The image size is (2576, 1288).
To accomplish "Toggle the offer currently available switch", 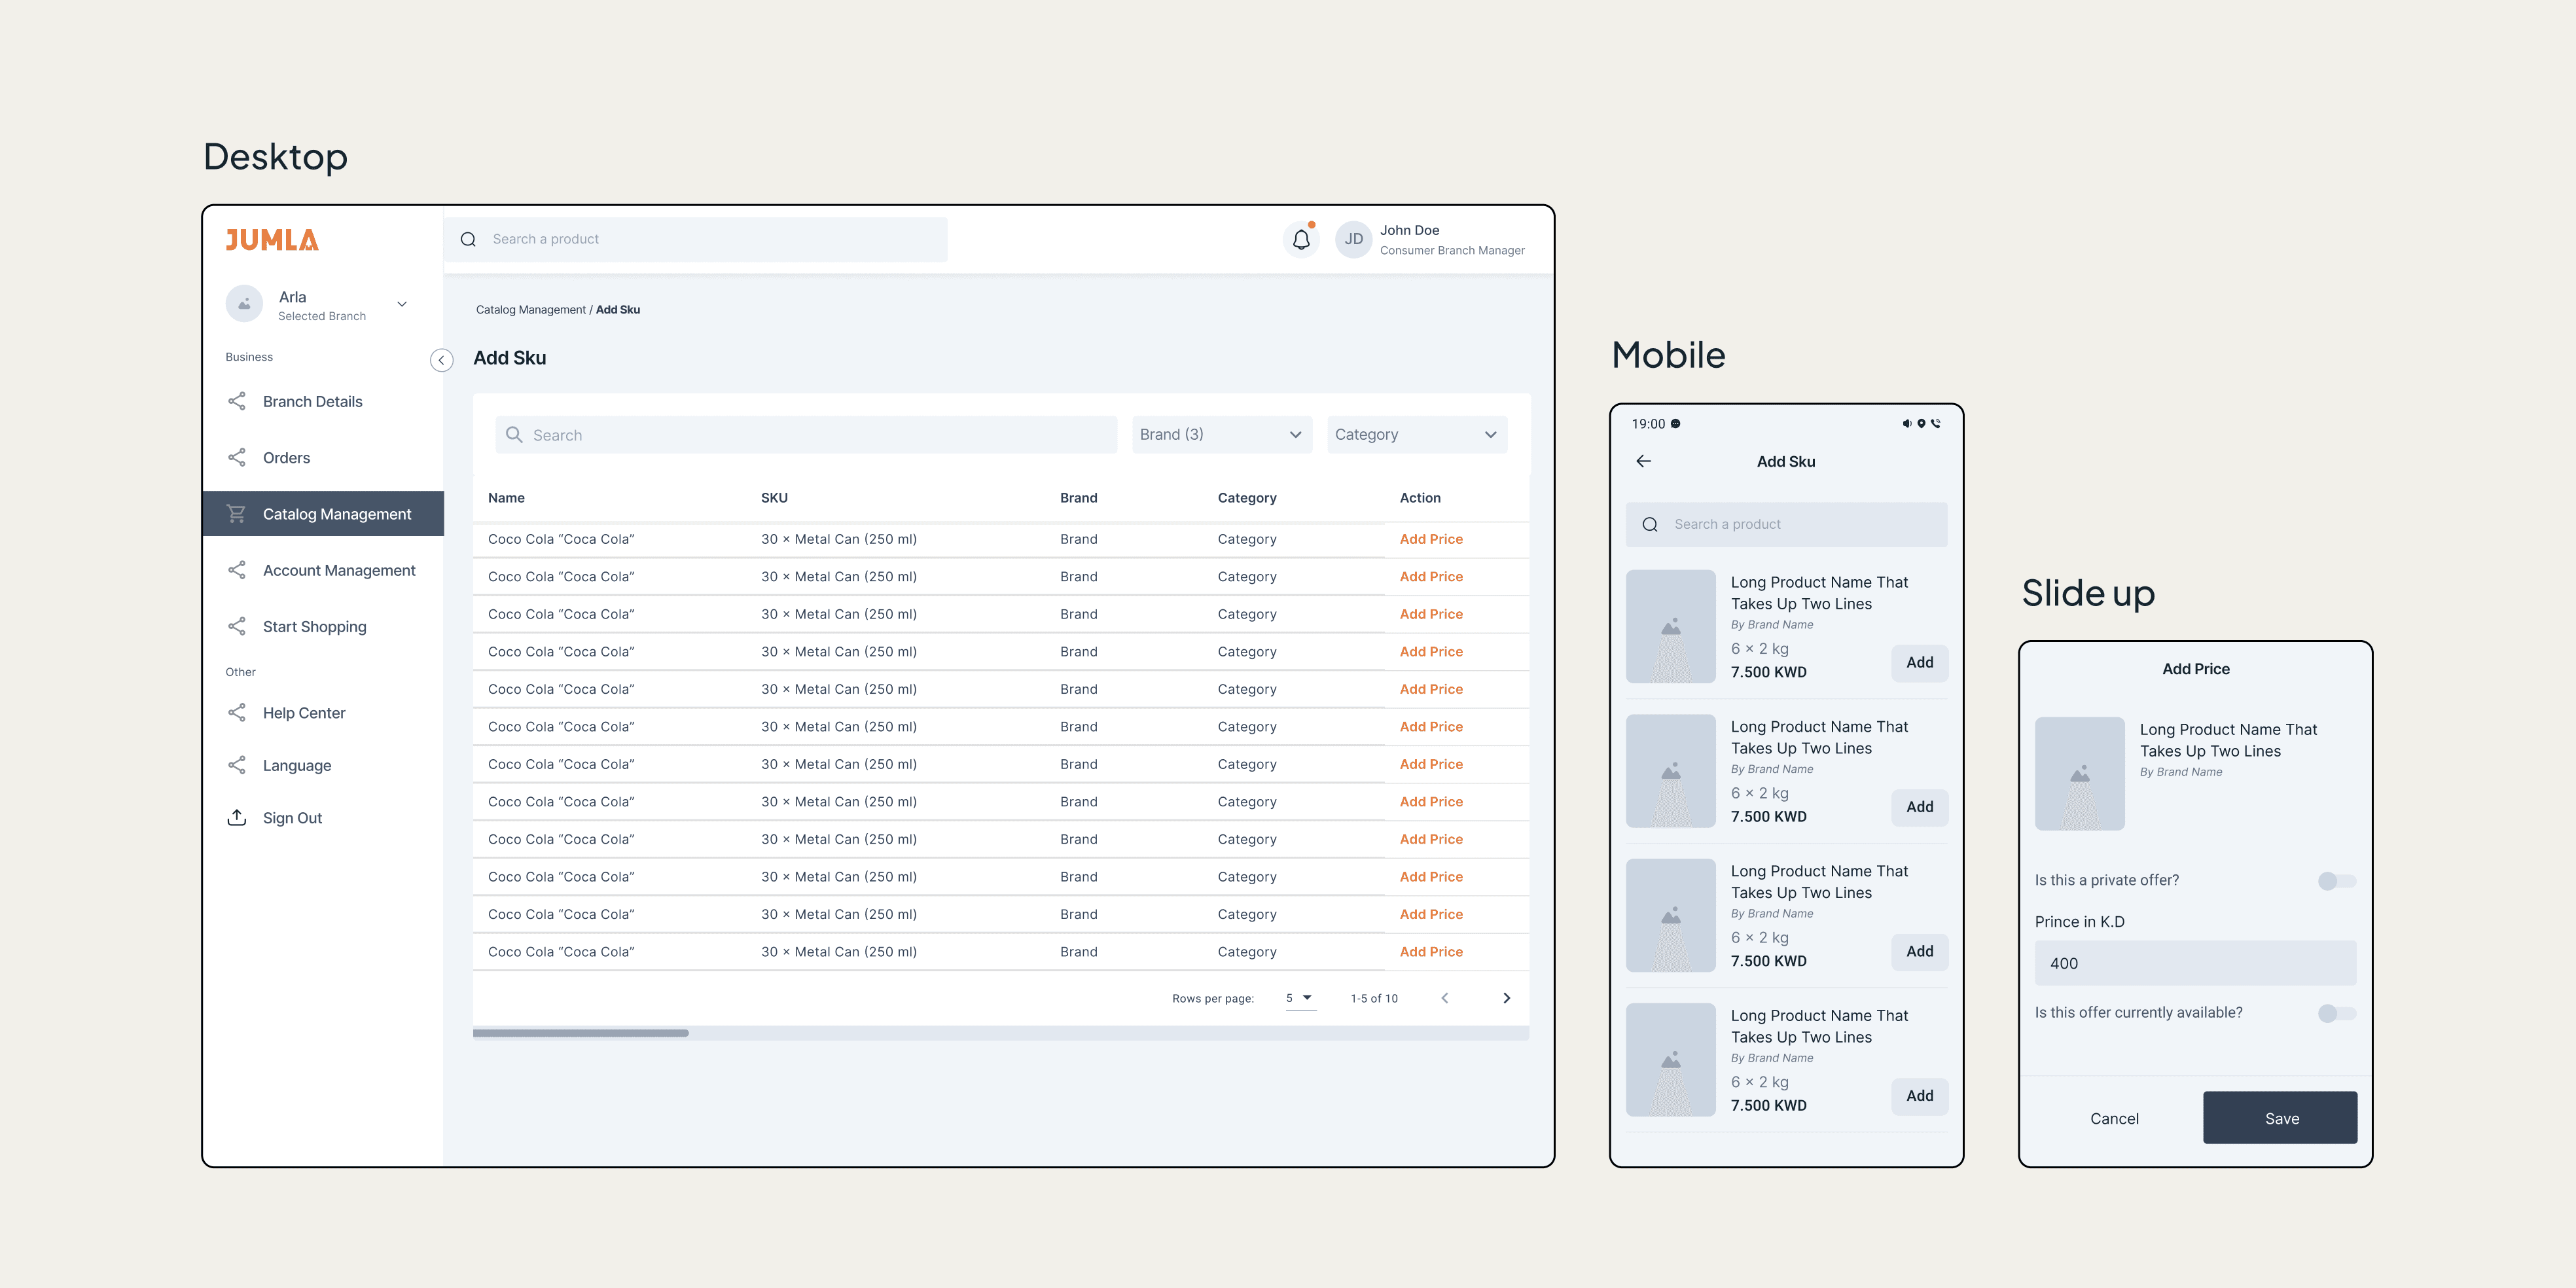I will (2336, 1013).
